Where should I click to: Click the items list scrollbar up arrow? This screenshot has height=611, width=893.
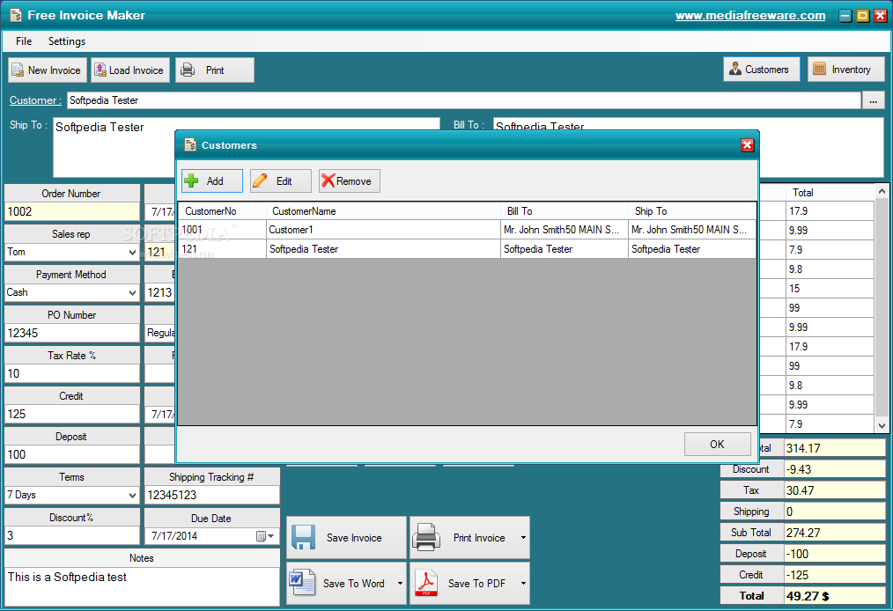(x=882, y=191)
